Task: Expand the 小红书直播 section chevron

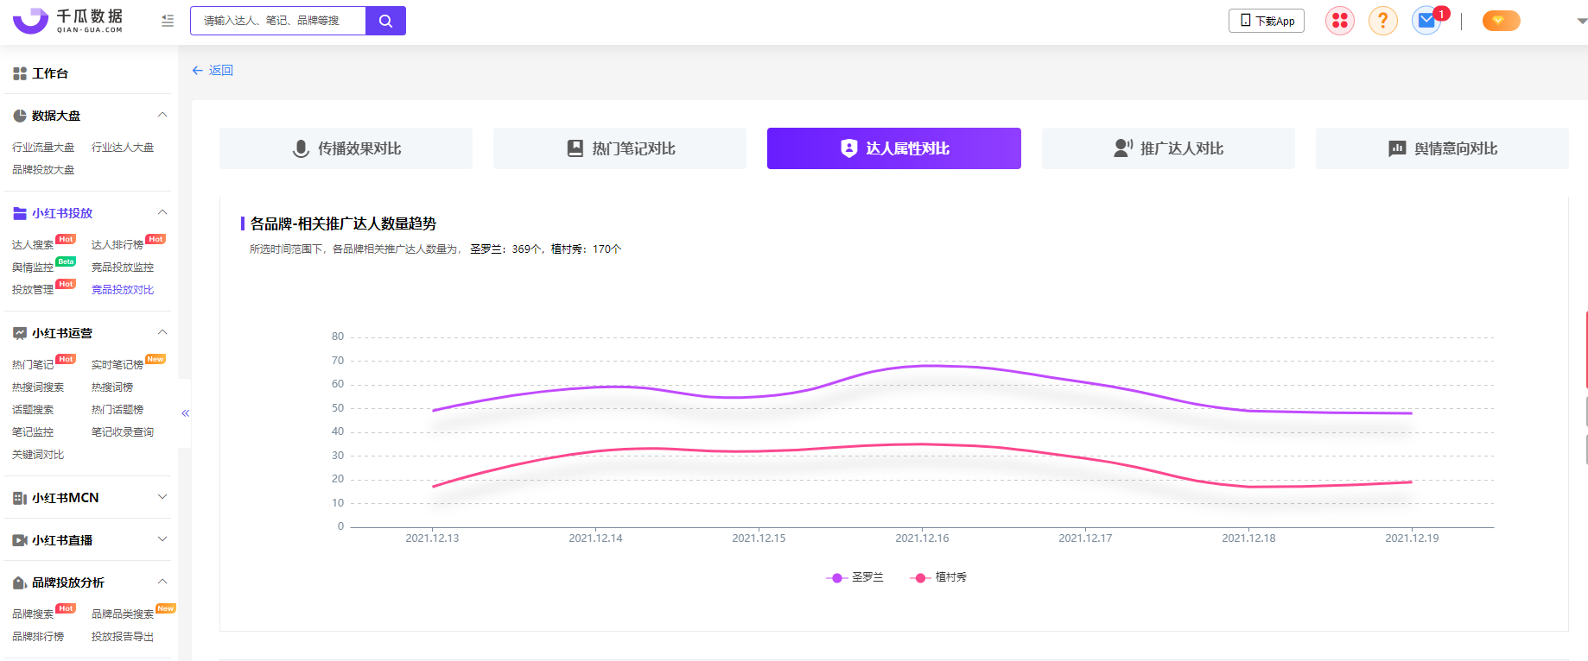Action: pyautogui.click(x=162, y=539)
